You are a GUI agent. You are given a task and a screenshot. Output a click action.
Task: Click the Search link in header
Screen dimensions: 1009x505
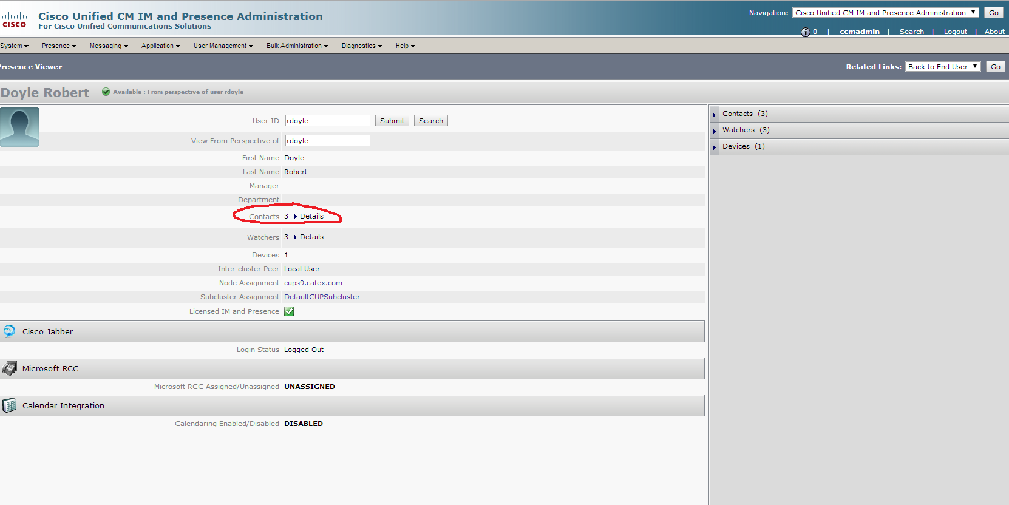tap(912, 32)
